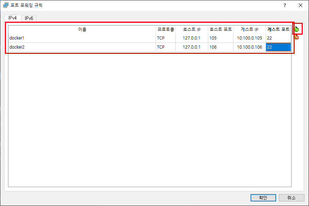
Task: Select host port 106 cell
Action: [220, 47]
